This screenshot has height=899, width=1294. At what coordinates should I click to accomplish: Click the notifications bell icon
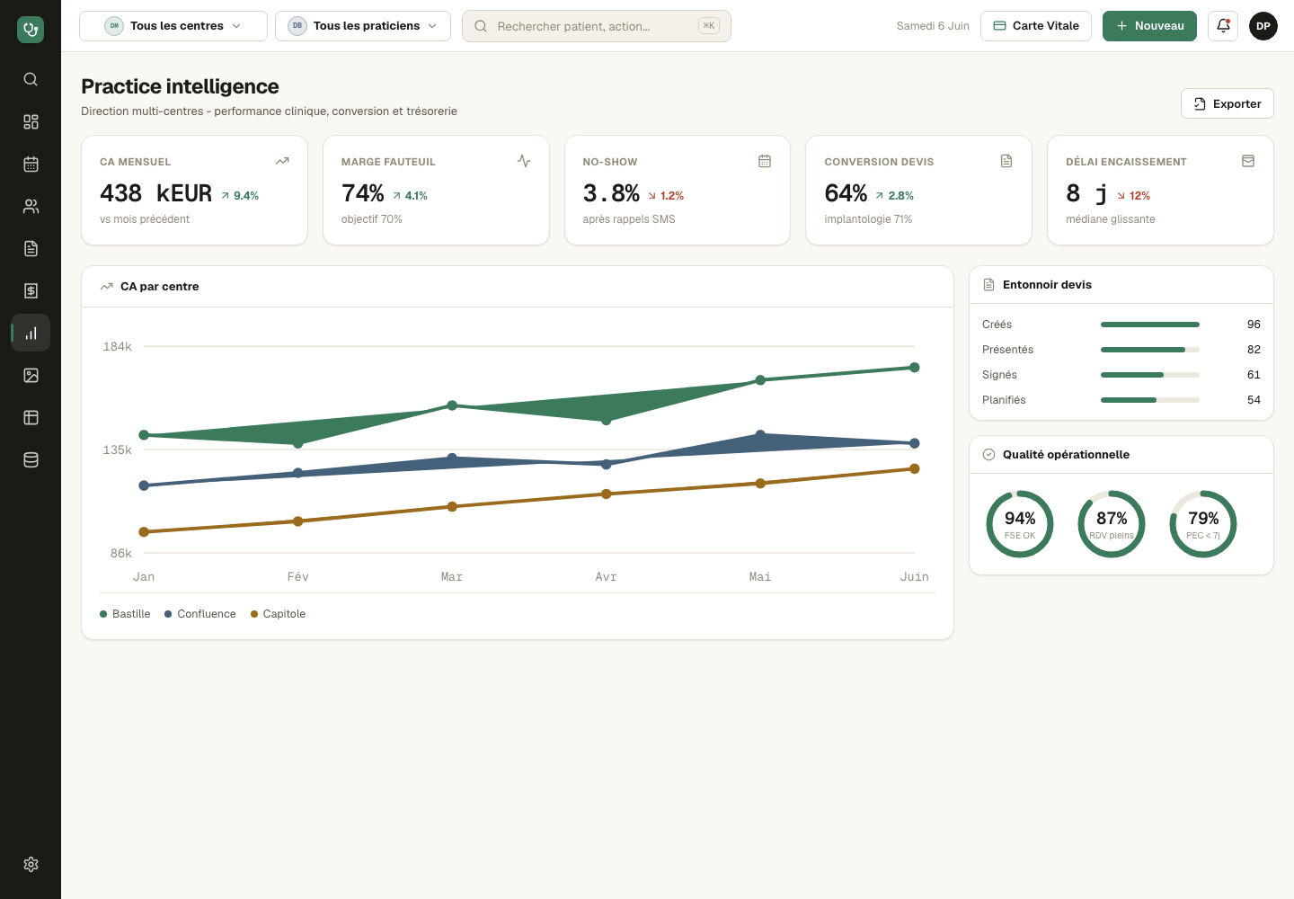1223,26
